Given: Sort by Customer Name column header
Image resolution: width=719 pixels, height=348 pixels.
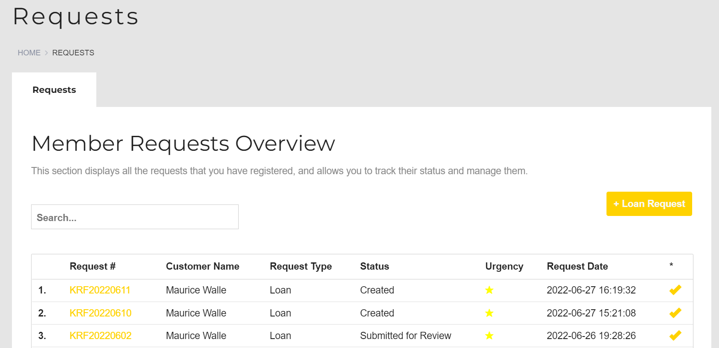Looking at the screenshot, I should (202, 267).
